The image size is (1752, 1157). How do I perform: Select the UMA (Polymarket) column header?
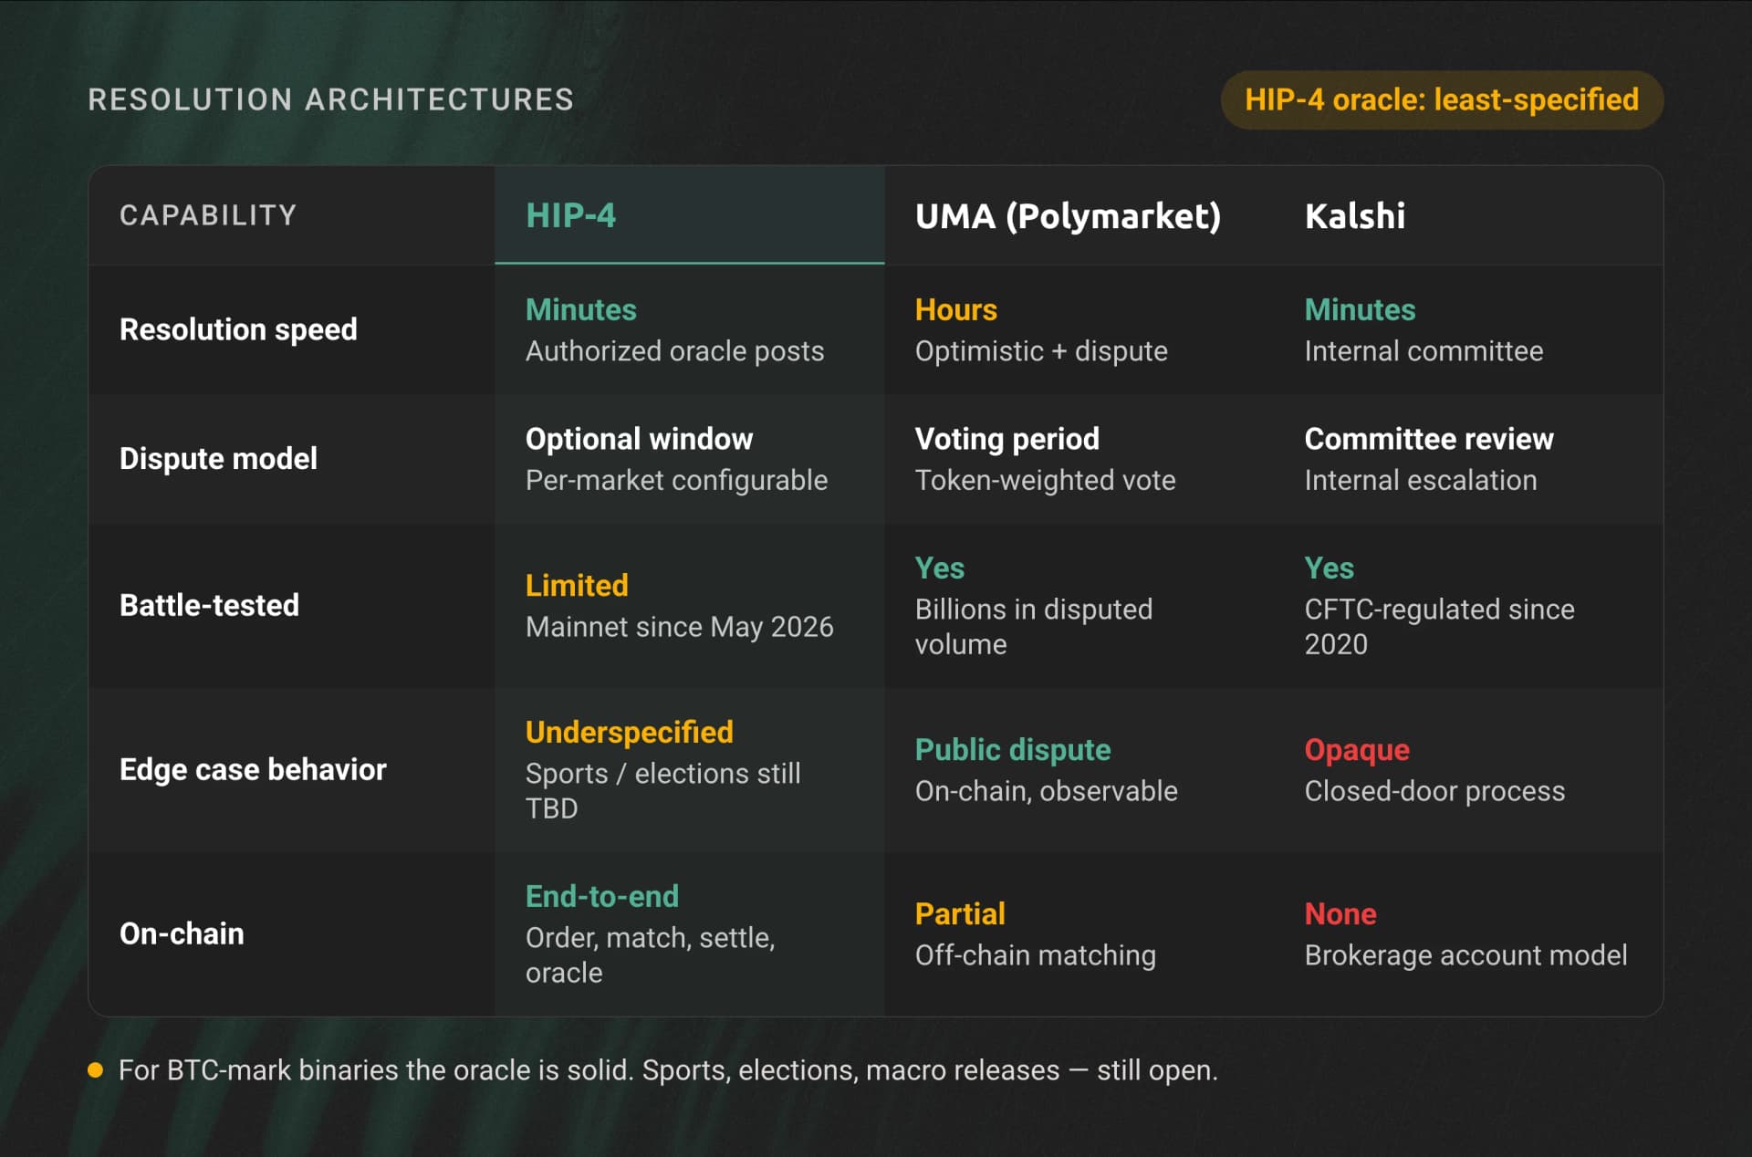(1068, 216)
